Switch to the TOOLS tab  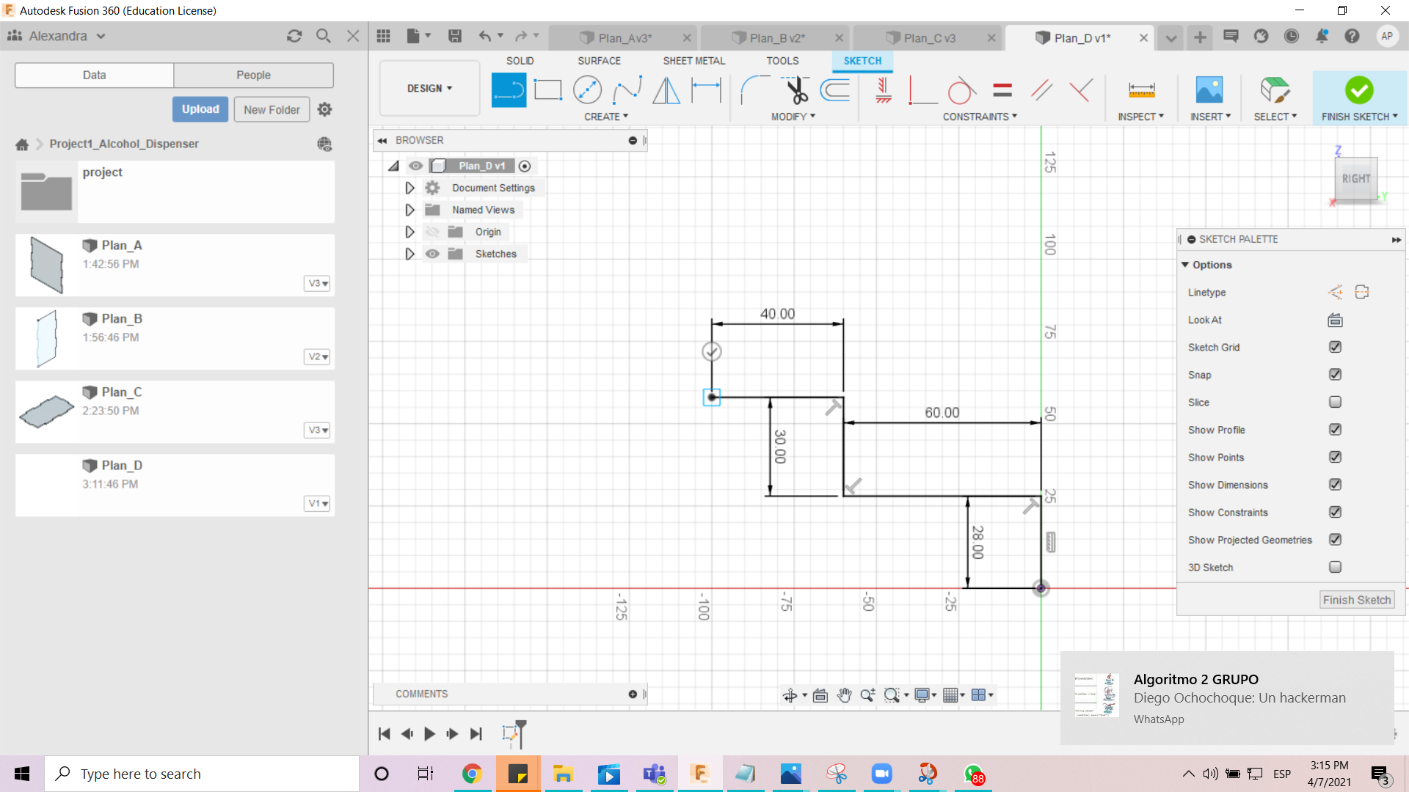point(782,61)
